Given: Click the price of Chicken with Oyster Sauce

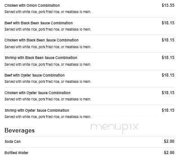Looking at the screenshot, I should tap(168, 93).
